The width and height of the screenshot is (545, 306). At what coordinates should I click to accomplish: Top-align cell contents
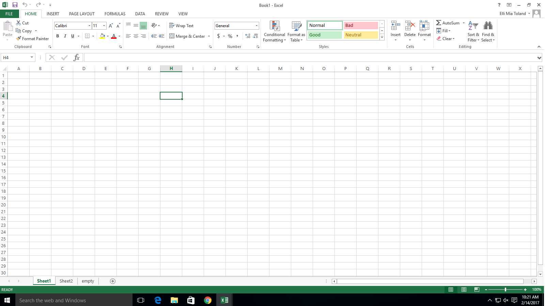pos(128,26)
